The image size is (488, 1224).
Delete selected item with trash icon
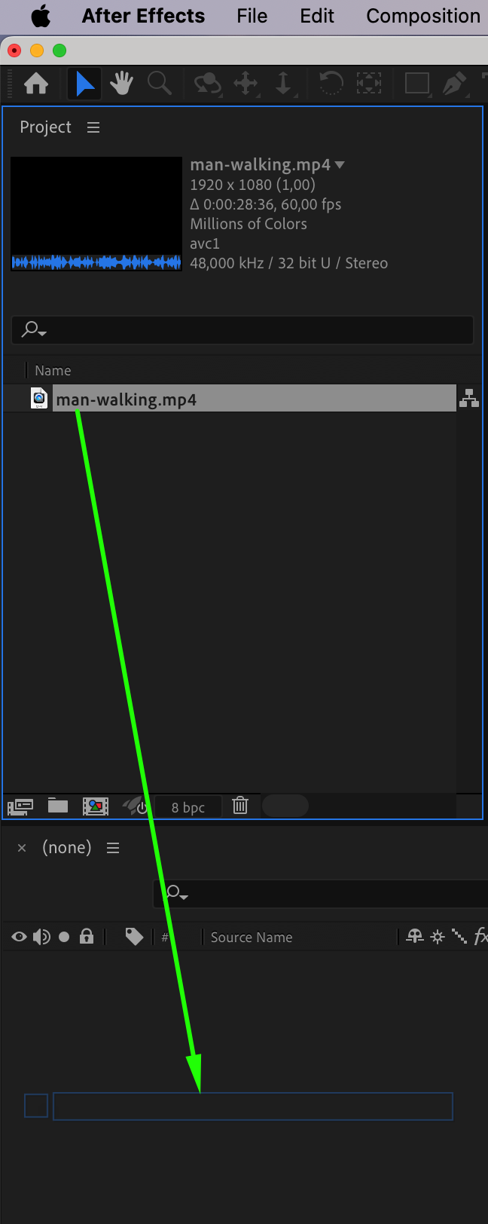click(240, 806)
